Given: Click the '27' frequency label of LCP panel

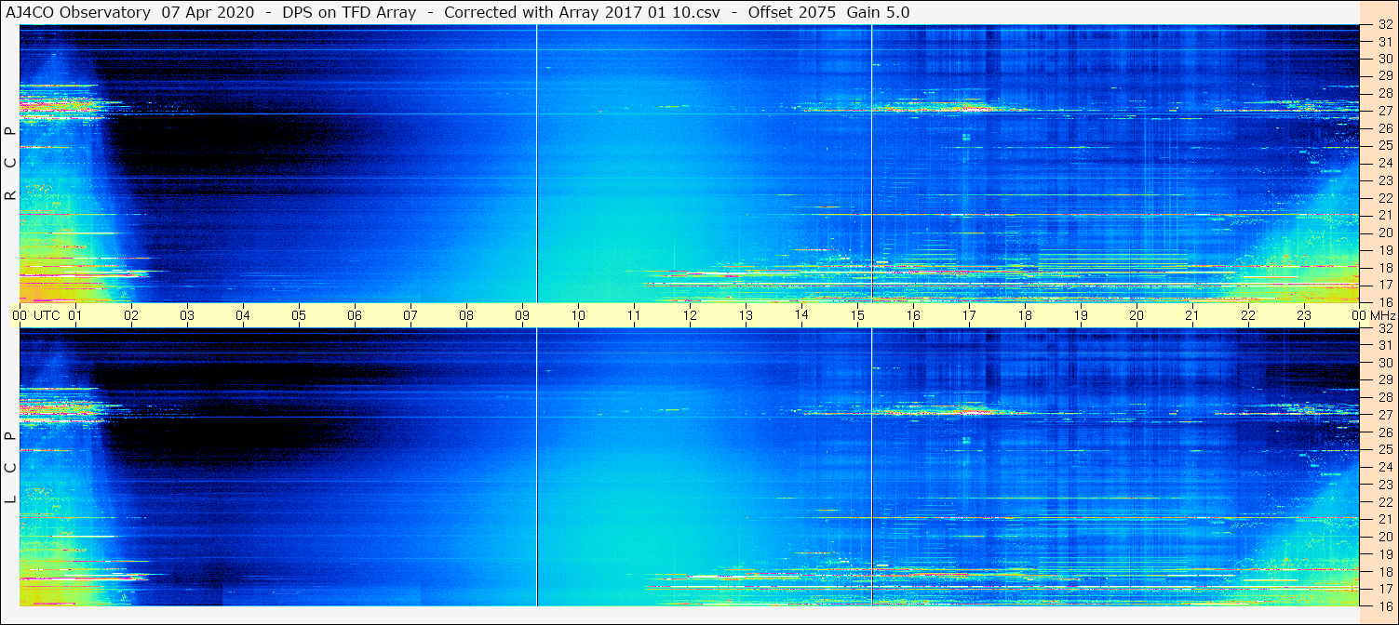Looking at the screenshot, I should coord(1384,415).
